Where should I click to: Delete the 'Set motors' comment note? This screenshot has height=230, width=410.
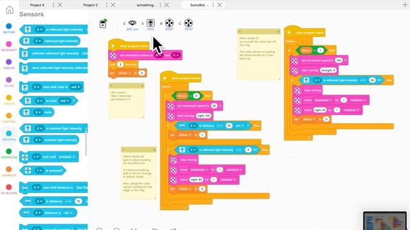[x=142, y=86]
